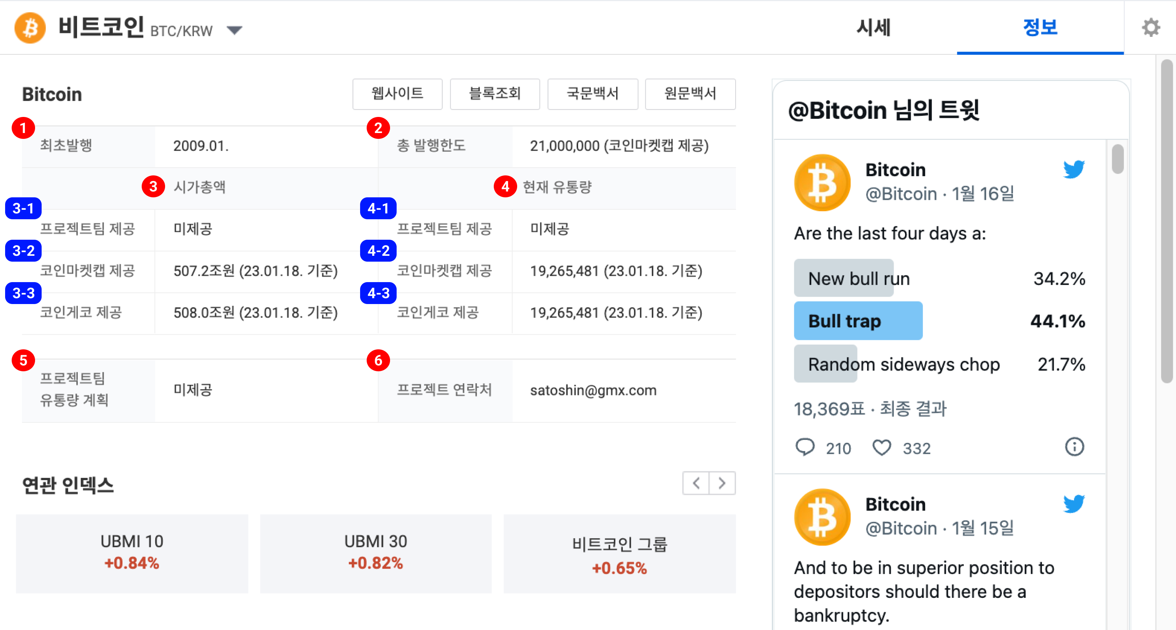Select the Bull trap poll result bar
This screenshot has width=1176, height=630.
click(x=858, y=321)
